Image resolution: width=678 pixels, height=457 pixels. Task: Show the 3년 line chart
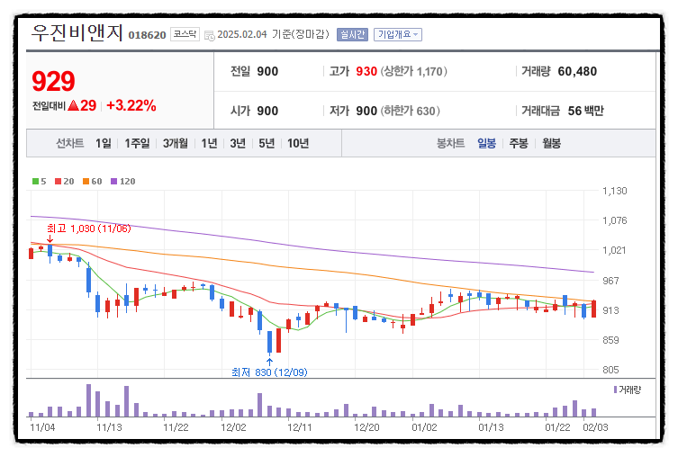(x=238, y=143)
